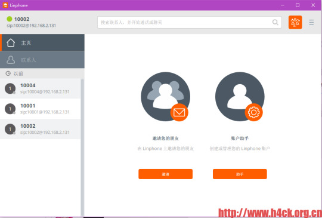Image resolution: width=322 pixels, height=218 pixels.
Task: Click the Linphone logo in title bar
Action: coord(5,5)
